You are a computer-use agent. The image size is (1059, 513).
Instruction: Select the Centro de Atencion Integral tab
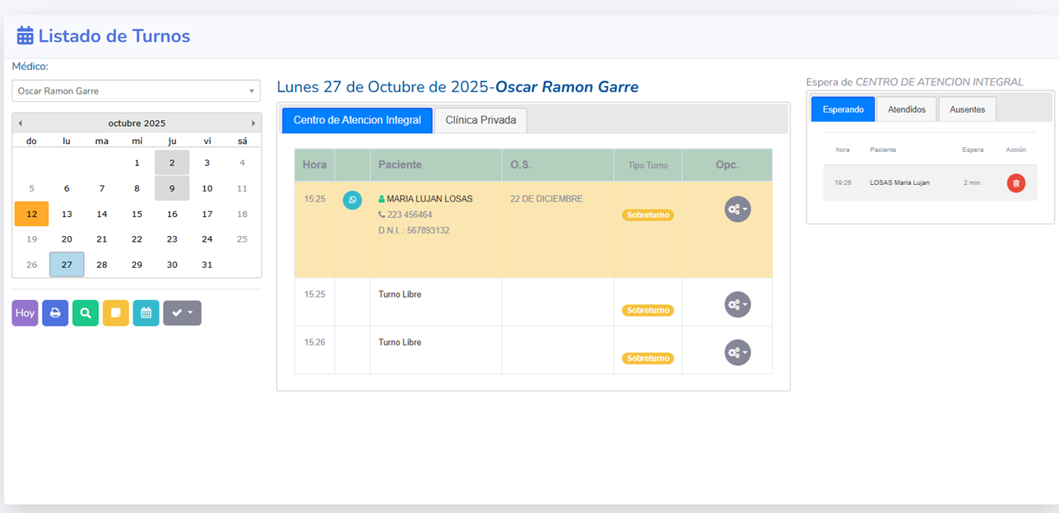pyautogui.click(x=357, y=120)
